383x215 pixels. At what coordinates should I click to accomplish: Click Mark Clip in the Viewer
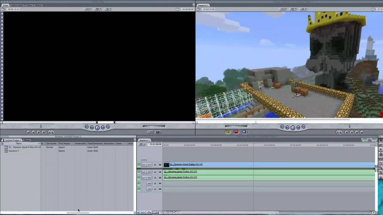pos(33,132)
